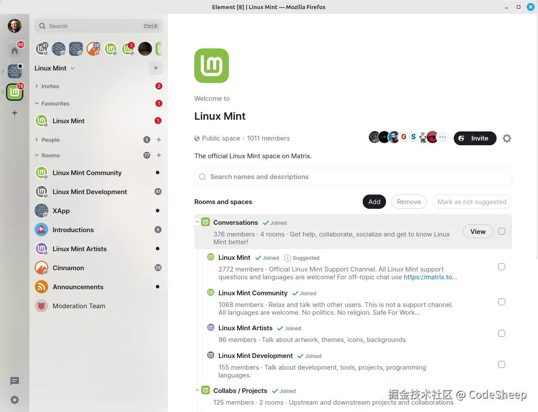Viewport: 538px width, 412px height.
Task: Collapse the Conversations subspace chevron
Action: [x=197, y=222]
